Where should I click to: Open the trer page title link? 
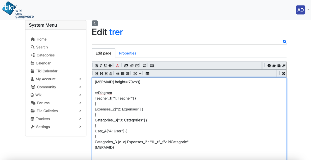116,32
